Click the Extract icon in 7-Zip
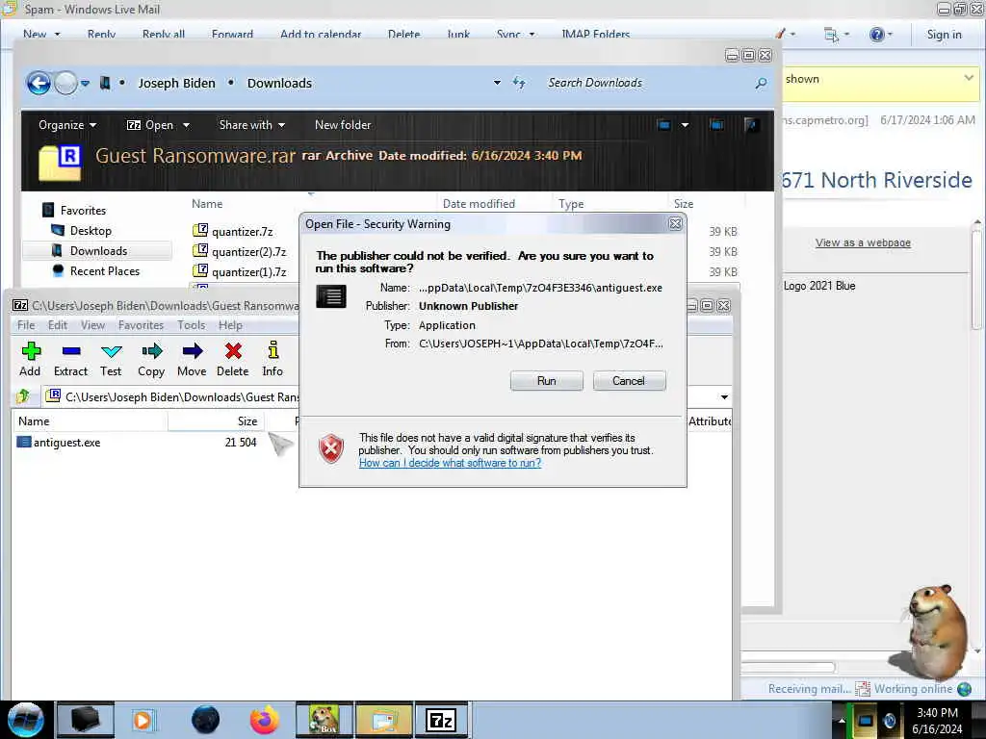The height and width of the screenshot is (739, 986). tap(71, 350)
